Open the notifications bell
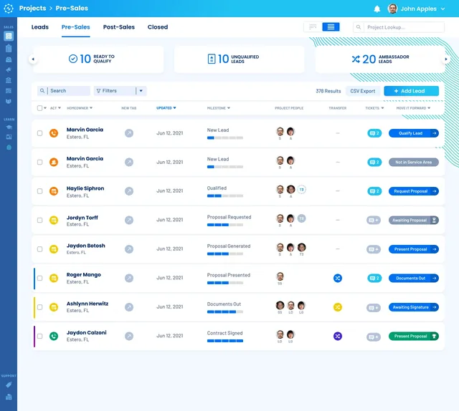The image size is (459, 411). (x=377, y=9)
